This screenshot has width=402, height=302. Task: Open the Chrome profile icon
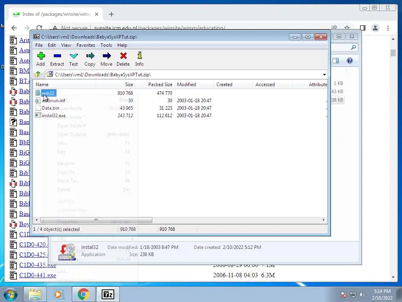pyautogui.click(x=375, y=28)
